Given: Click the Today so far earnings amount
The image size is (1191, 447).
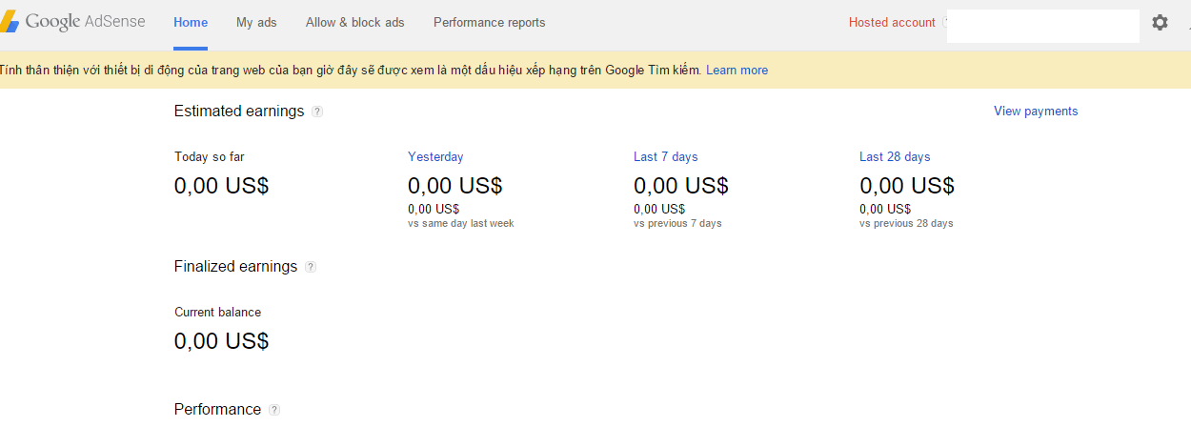Looking at the screenshot, I should point(221,186).
